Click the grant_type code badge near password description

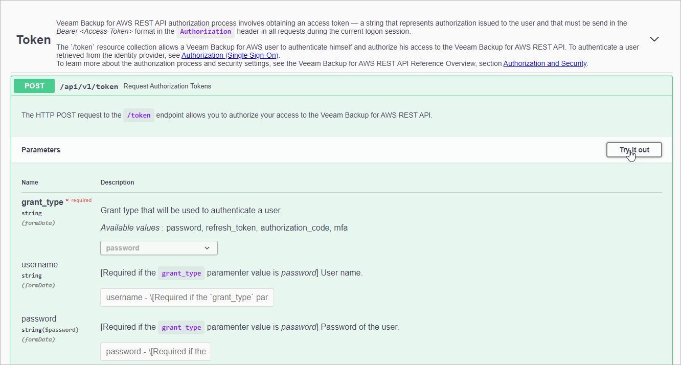click(x=181, y=327)
